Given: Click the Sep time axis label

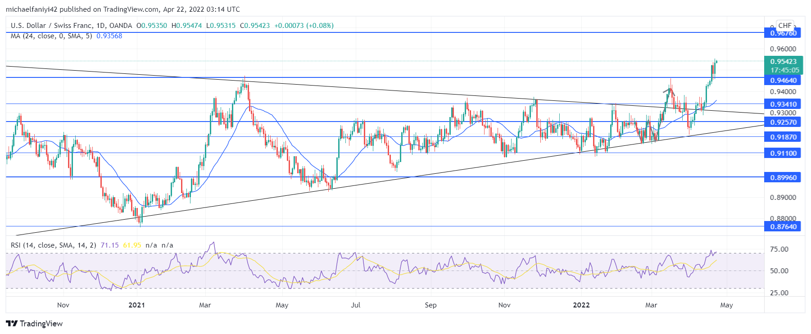Looking at the screenshot, I should (x=431, y=305).
